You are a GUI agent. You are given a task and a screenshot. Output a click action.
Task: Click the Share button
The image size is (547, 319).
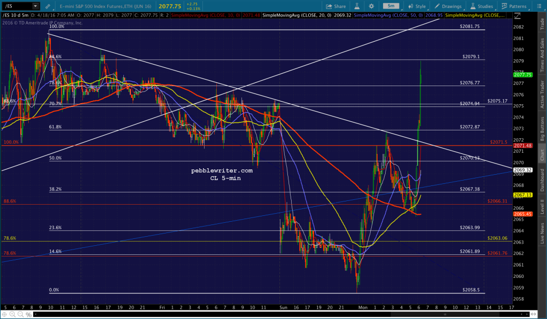[336, 6]
